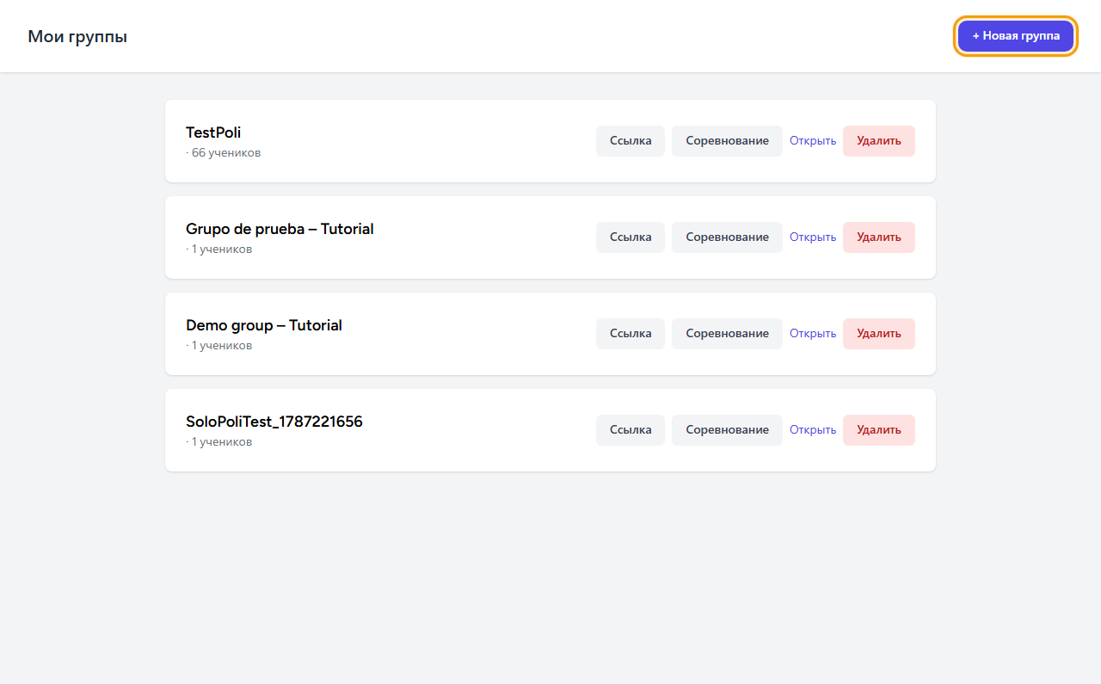Select the 'Grupo de prueba – Tutorial' name
This screenshot has height=684, width=1101.
pyautogui.click(x=280, y=229)
